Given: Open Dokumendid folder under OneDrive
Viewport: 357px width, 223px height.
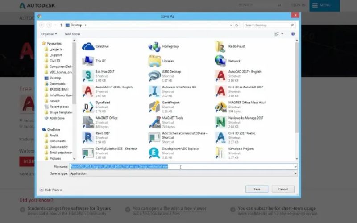Looking at the screenshot, I should tap(56, 147).
